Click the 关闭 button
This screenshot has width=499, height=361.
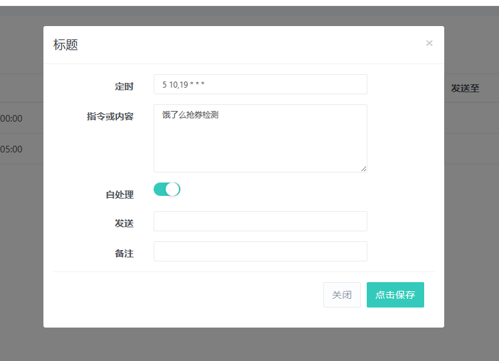[342, 295]
